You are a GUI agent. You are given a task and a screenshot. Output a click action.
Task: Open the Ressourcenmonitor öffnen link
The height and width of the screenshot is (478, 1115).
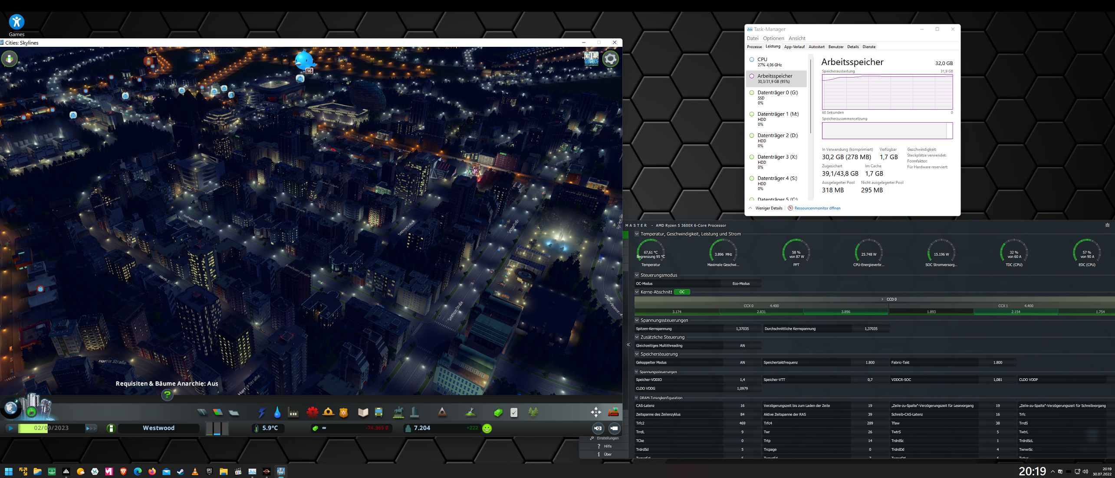coord(817,208)
